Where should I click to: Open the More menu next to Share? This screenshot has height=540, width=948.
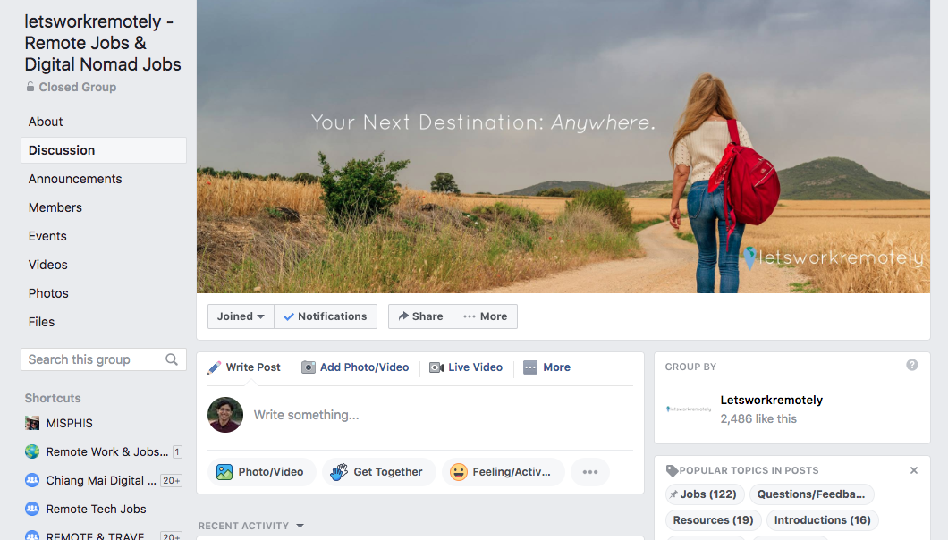(x=485, y=316)
